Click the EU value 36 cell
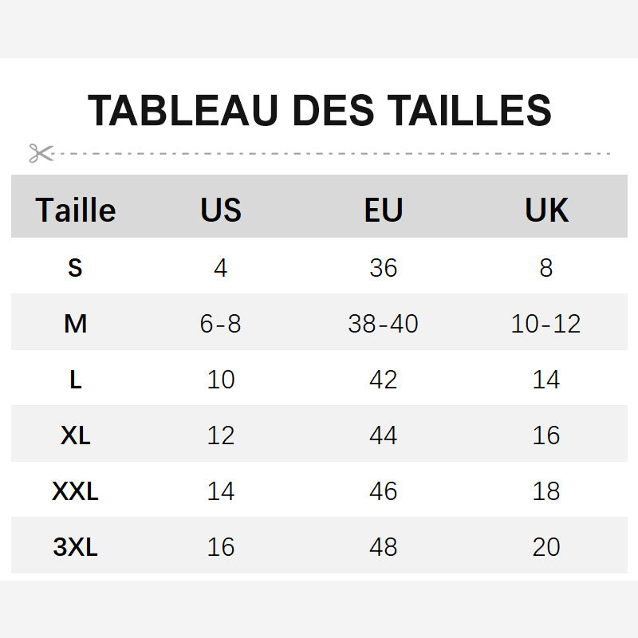This screenshot has height=638, width=638. click(x=384, y=268)
